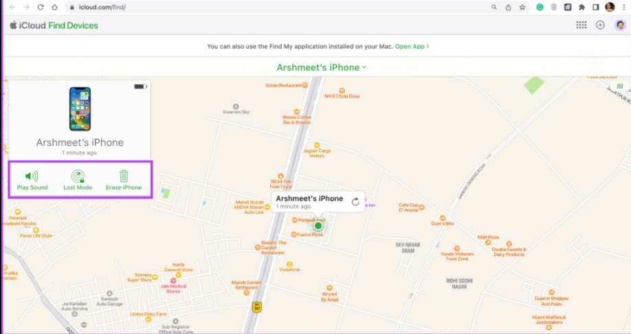Play Sound on Arshmeet's iPhone

click(x=32, y=180)
